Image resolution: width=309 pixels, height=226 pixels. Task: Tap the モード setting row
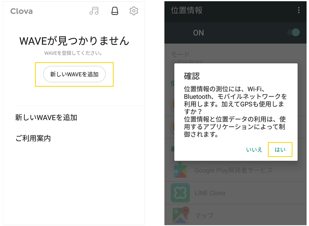(236, 58)
